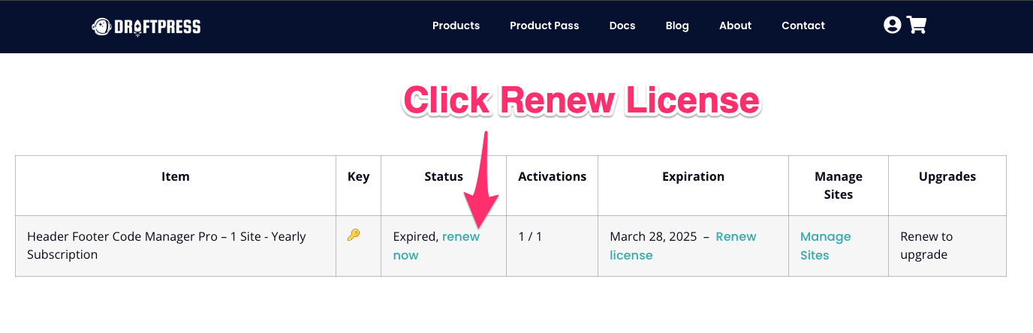Click the DraftPress logo
1033x333 pixels.
coord(146,27)
